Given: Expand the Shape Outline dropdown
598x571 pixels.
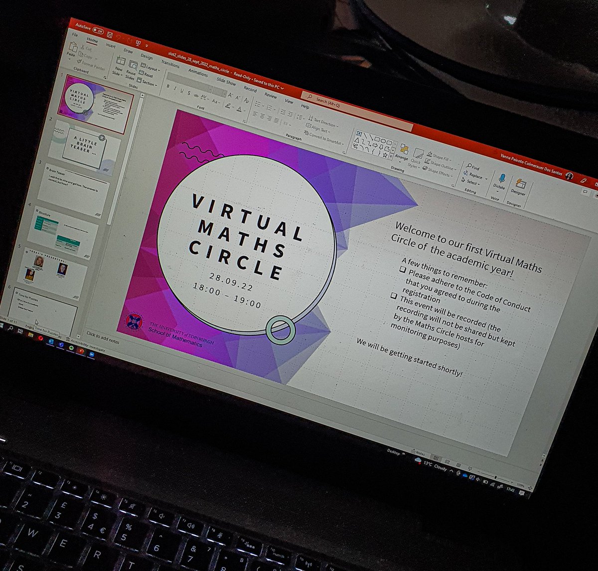Looking at the screenshot, I should (440, 164).
